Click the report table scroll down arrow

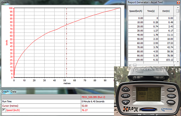[x=178, y=62]
